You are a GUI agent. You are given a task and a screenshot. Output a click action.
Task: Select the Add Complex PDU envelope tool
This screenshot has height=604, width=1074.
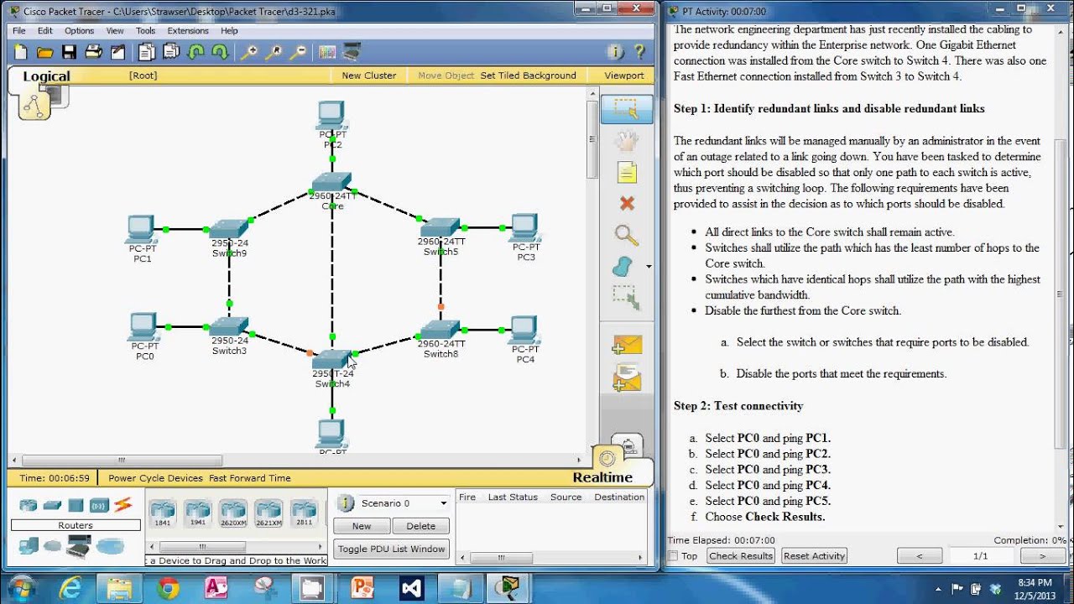click(626, 377)
